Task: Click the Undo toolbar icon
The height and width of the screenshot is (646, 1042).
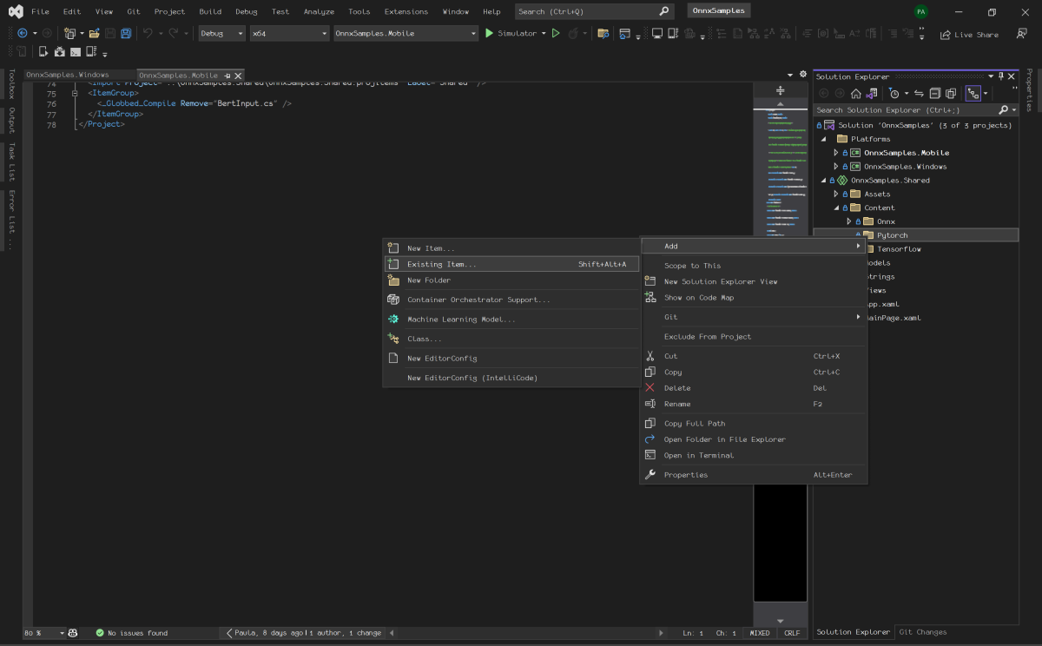Action: (148, 34)
